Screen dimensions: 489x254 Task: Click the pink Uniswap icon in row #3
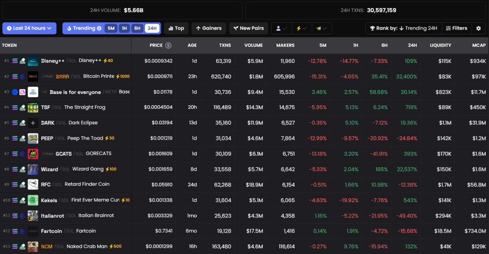23,92
